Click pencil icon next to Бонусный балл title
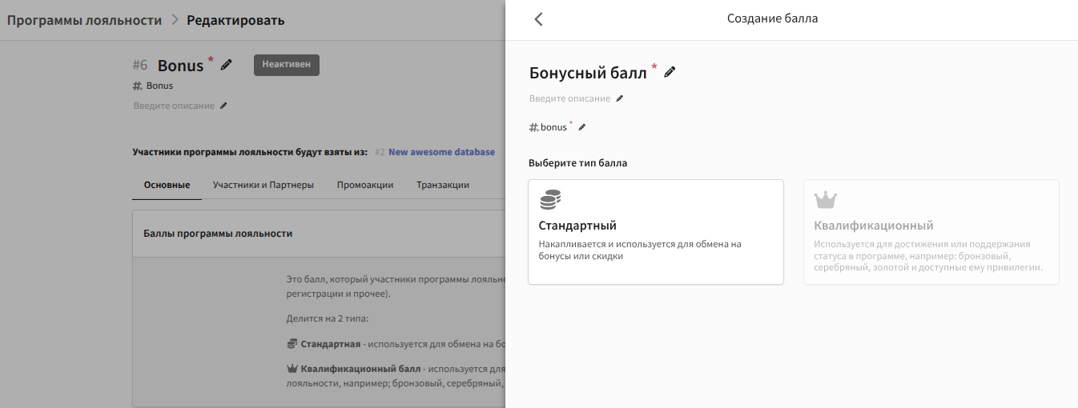 [x=670, y=73]
